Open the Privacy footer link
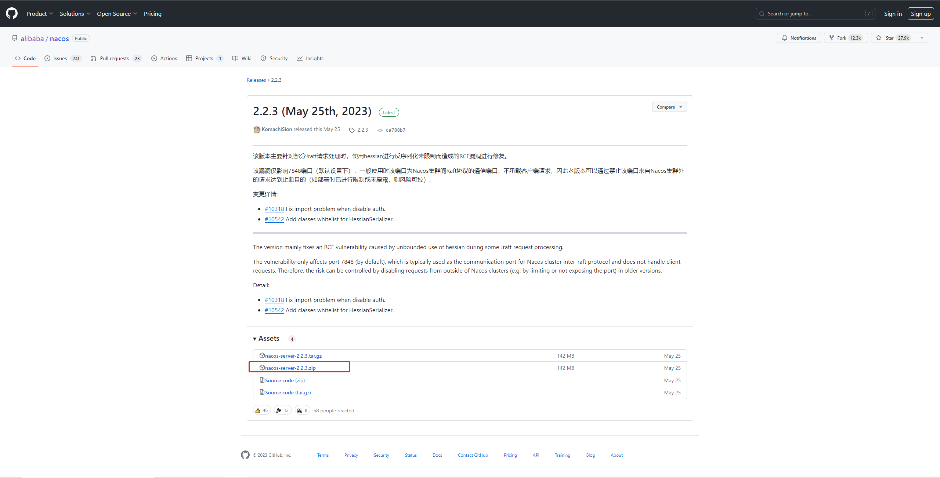The height and width of the screenshot is (478, 940). [x=351, y=455]
